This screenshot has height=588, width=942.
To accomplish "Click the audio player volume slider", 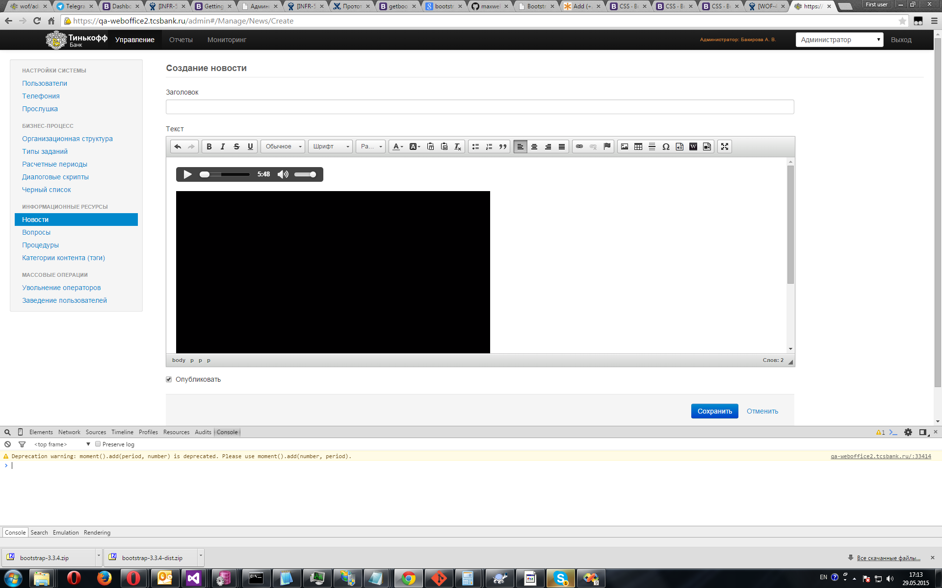I will 305,174.
